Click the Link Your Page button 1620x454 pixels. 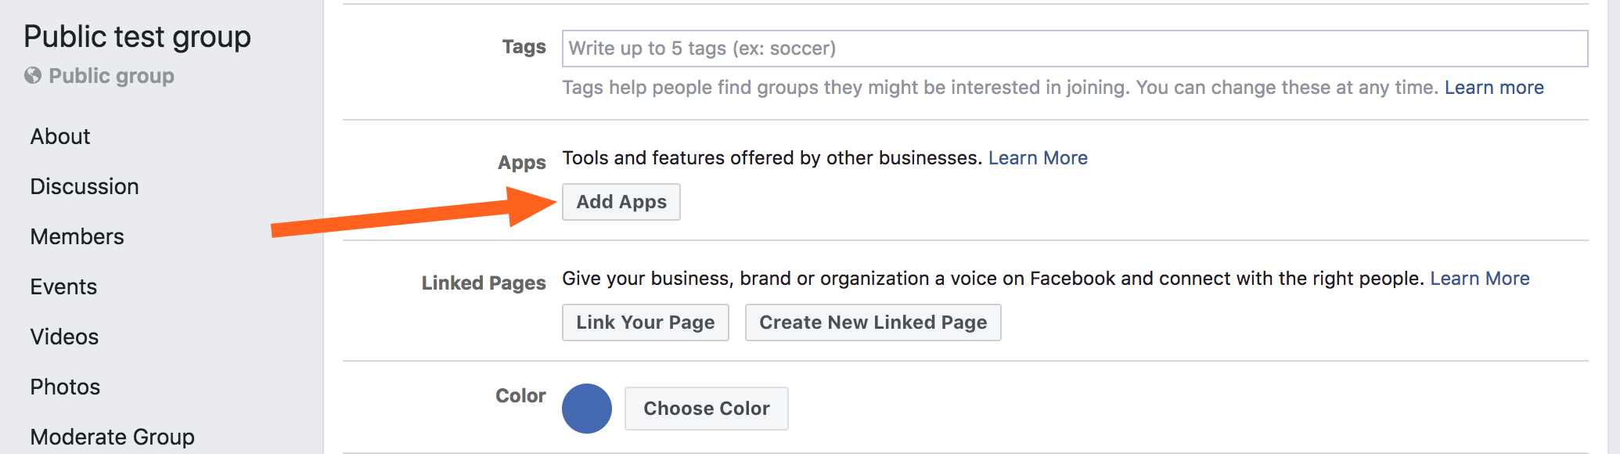645,322
